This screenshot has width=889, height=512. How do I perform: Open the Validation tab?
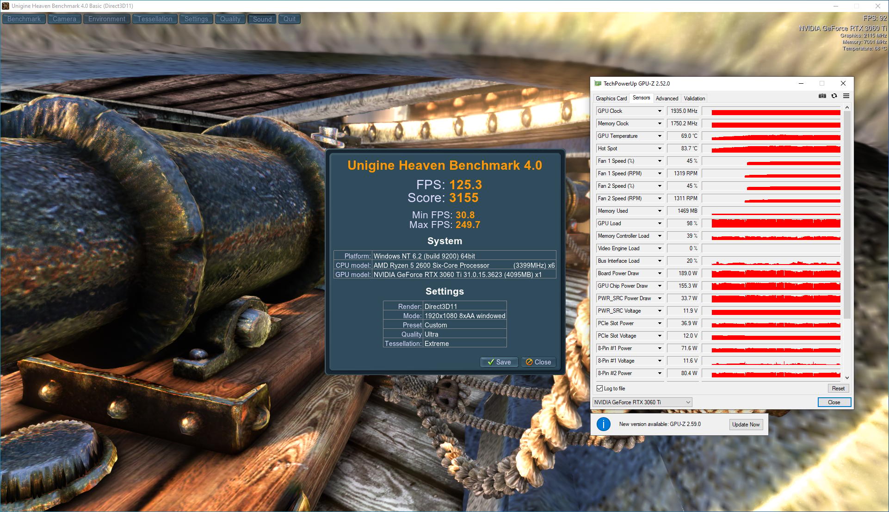(x=694, y=99)
